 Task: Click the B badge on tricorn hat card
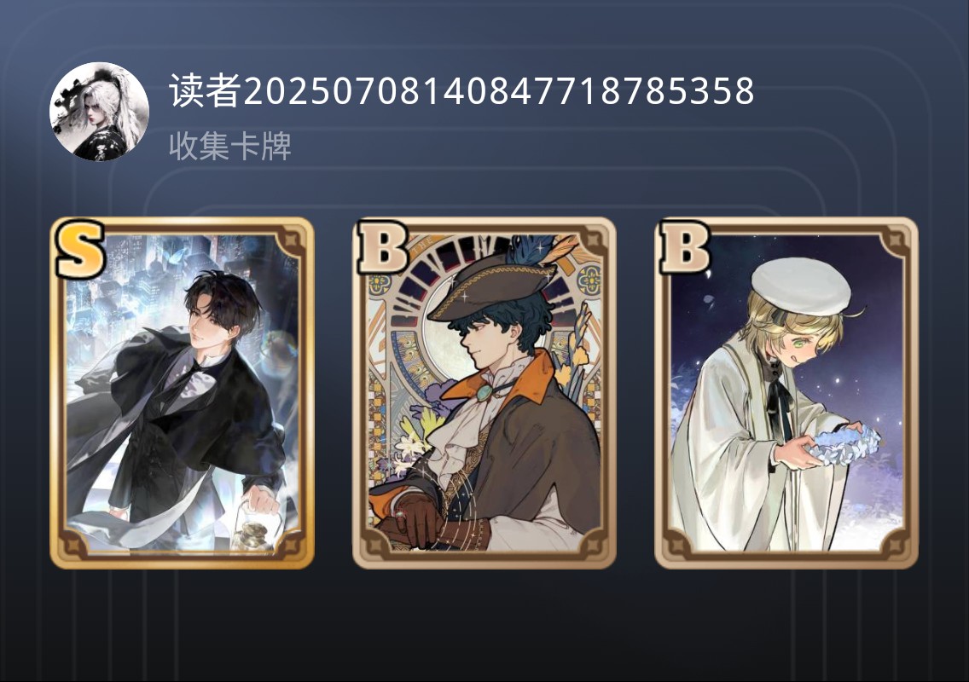click(x=382, y=248)
